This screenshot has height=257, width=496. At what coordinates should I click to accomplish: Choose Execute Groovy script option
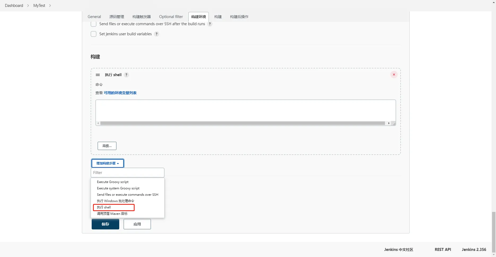tap(113, 182)
